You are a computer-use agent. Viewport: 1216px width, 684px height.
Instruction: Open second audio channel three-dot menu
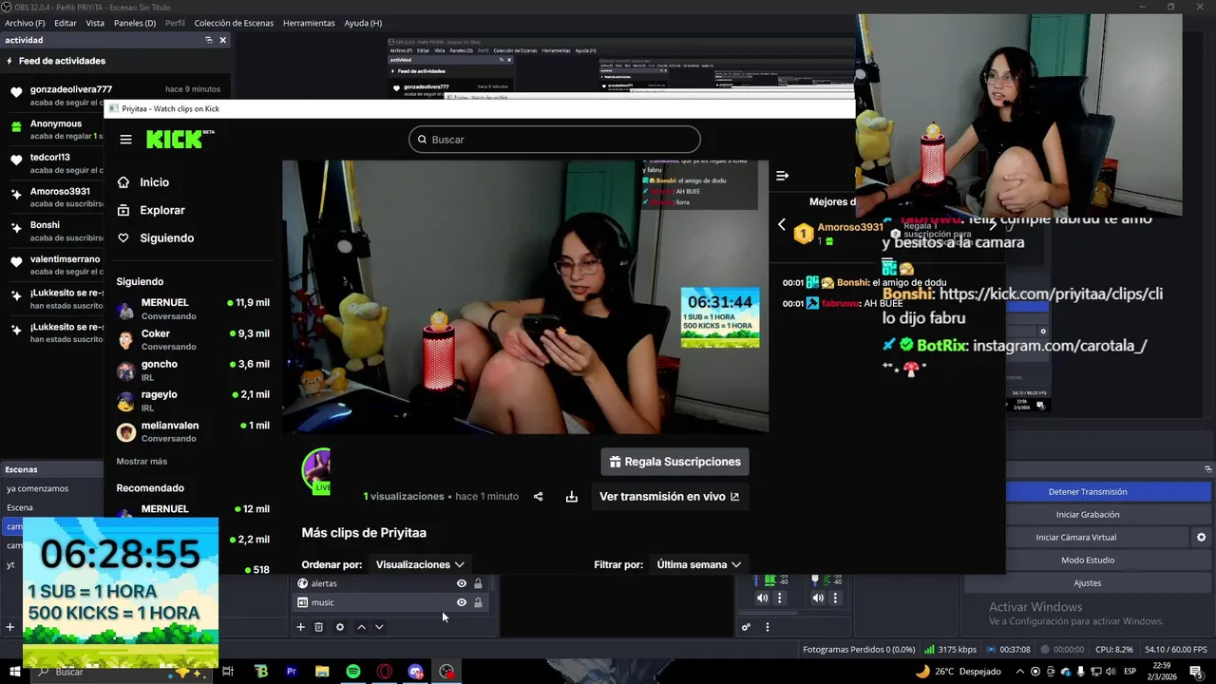(x=835, y=598)
